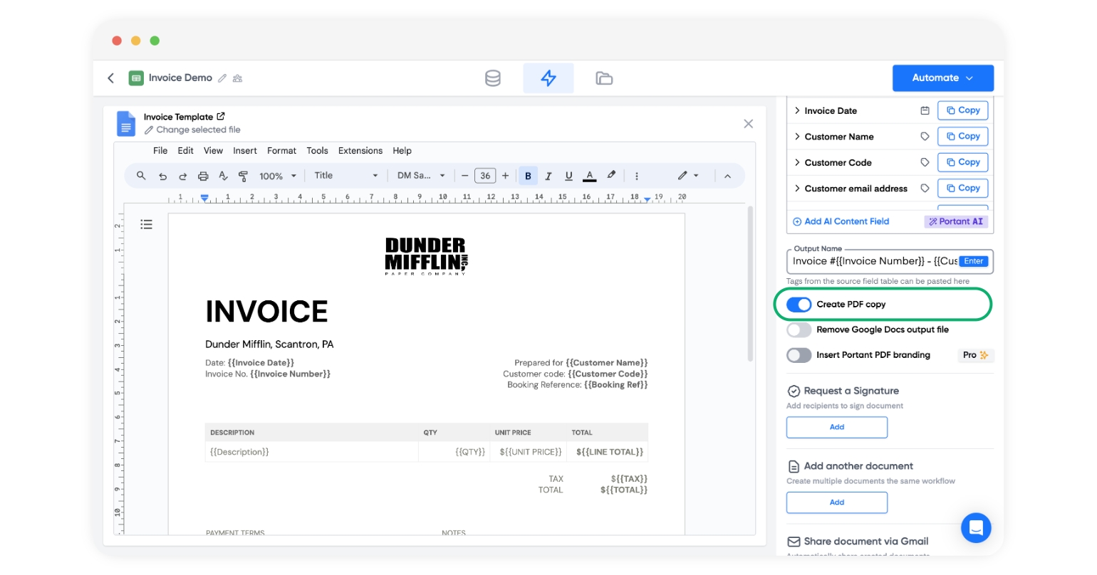Viewport: 1097px width, 575px height.
Task: Open the folder outputs icon
Action: click(x=604, y=78)
